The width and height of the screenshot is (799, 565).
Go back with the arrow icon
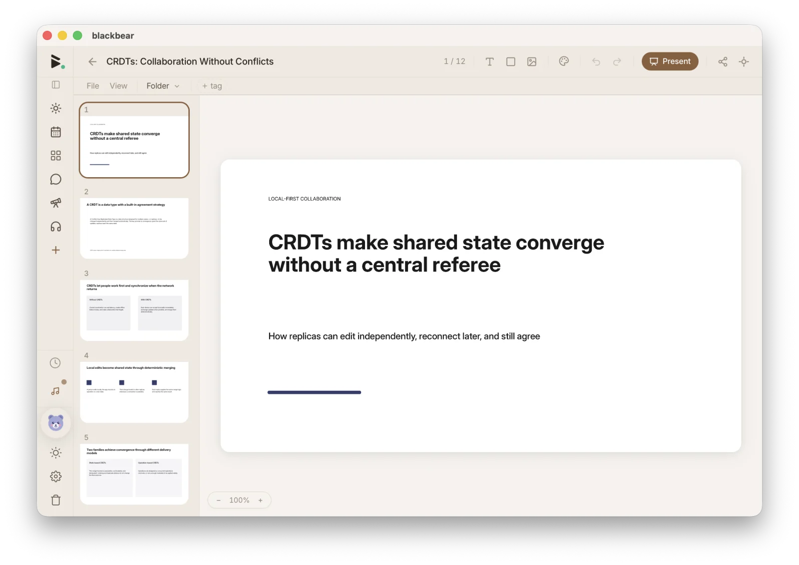tap(92, 61)
